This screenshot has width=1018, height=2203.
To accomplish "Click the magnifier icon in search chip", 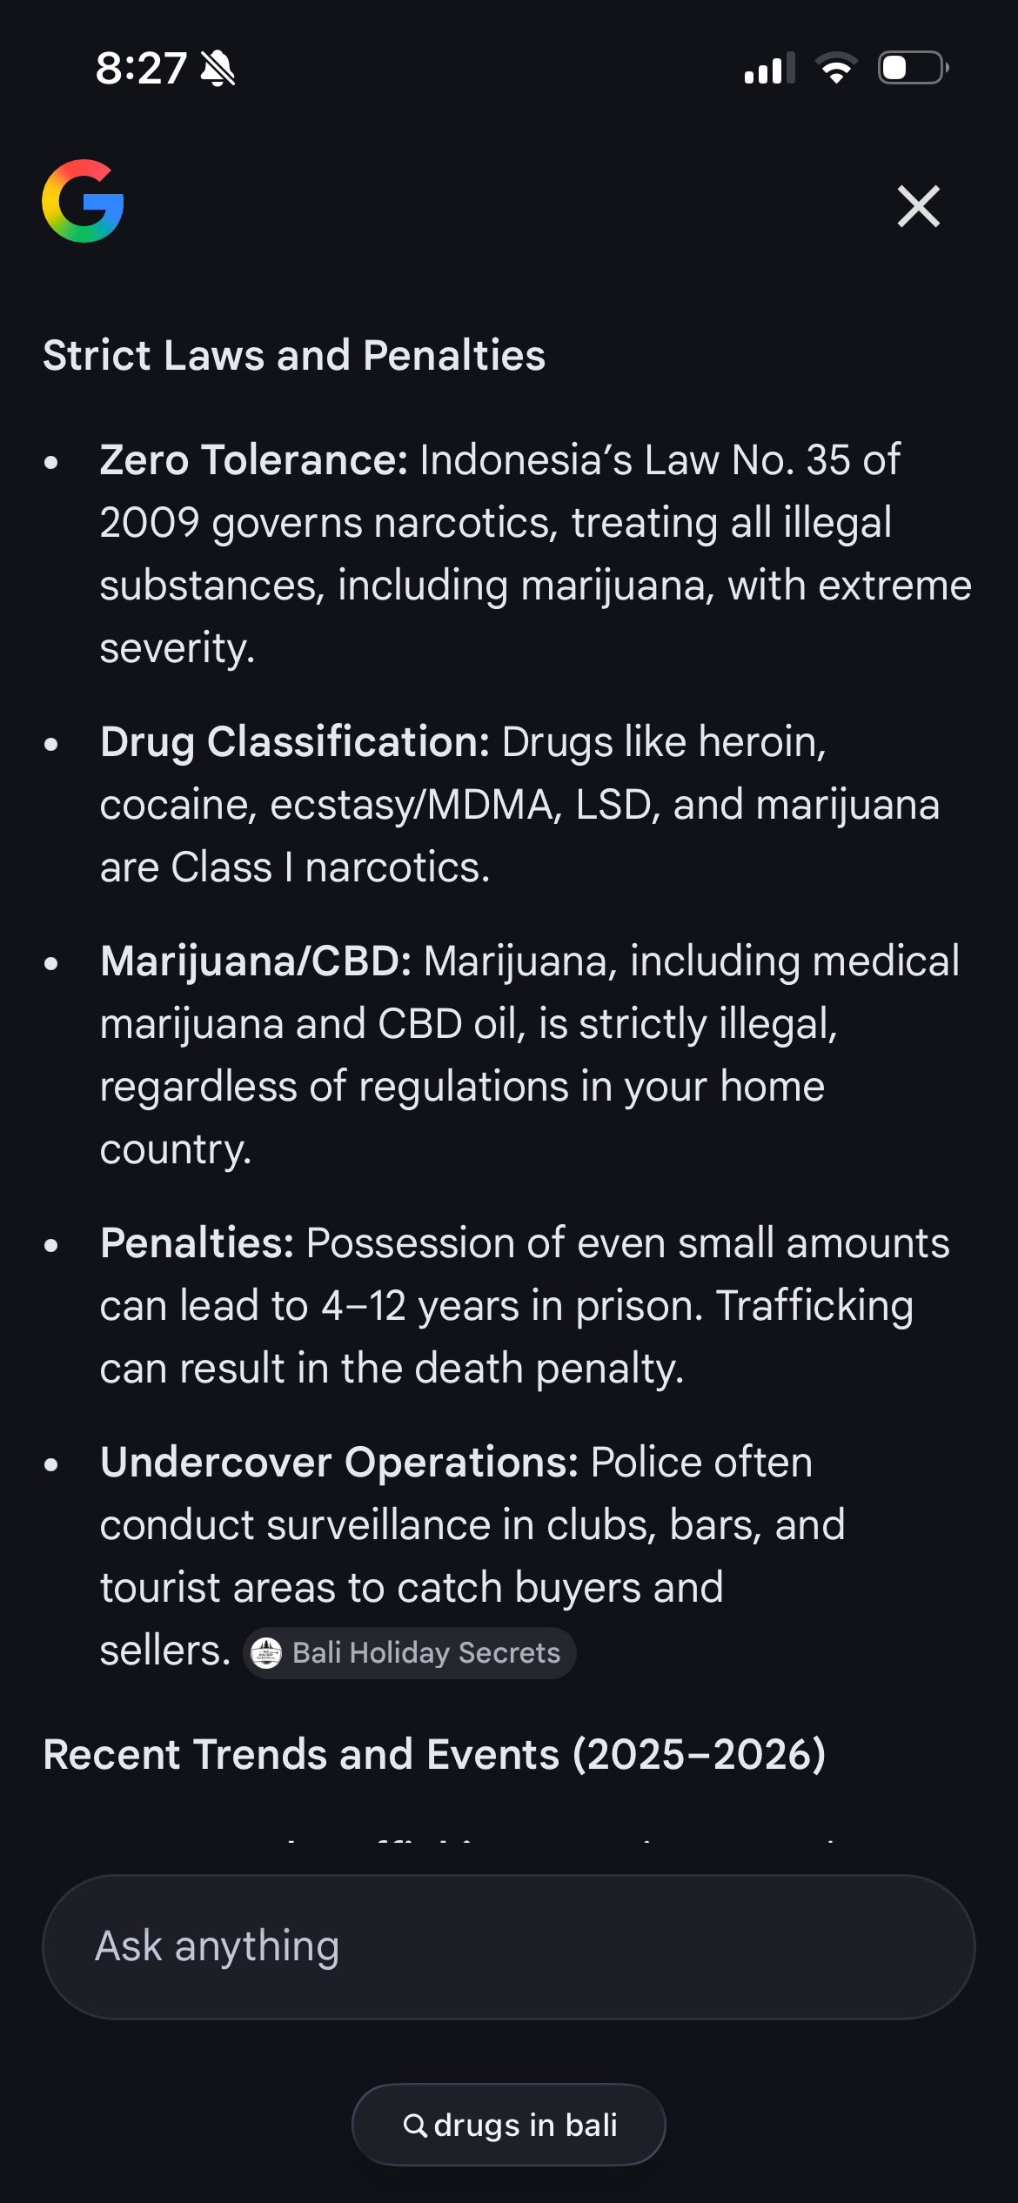I will (416, 2126).
